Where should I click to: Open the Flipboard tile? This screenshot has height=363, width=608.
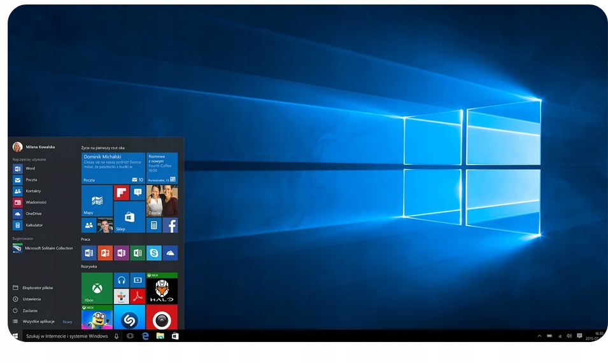[x=122, y=193]
